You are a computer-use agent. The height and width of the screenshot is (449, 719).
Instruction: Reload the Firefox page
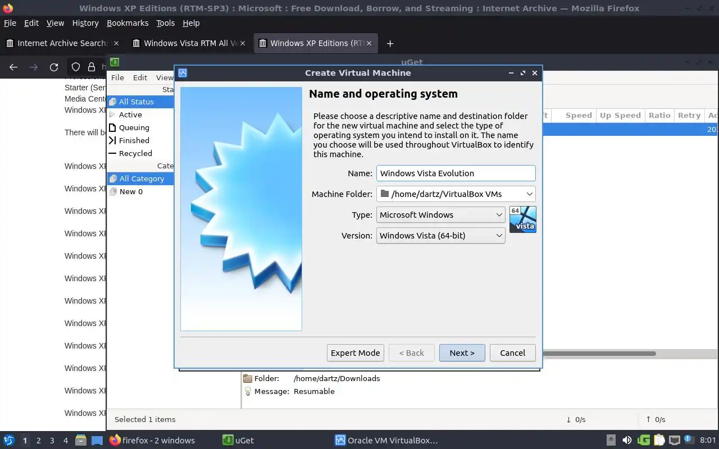[x=54, y=67]
